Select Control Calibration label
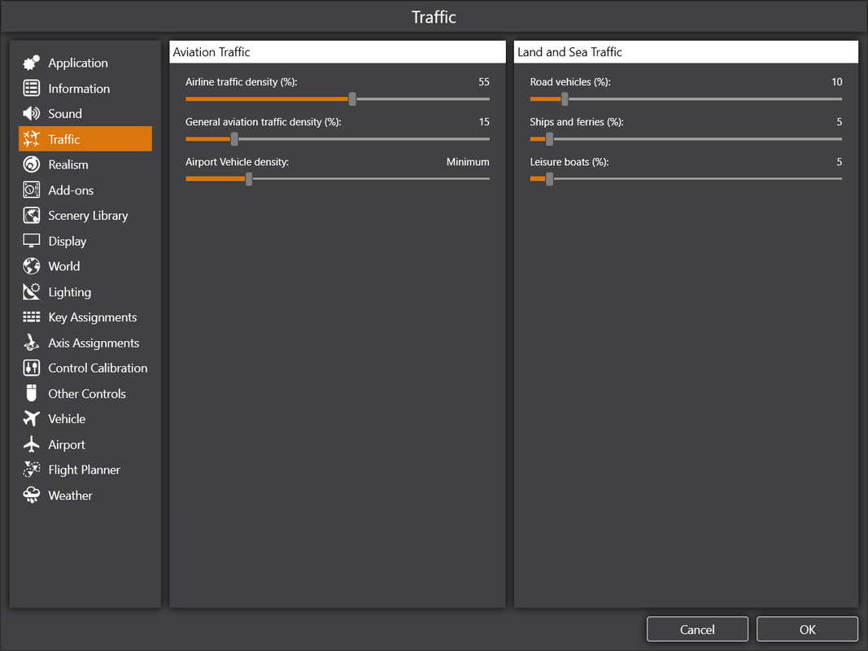The image size is (868, 651). pos(98,368)
